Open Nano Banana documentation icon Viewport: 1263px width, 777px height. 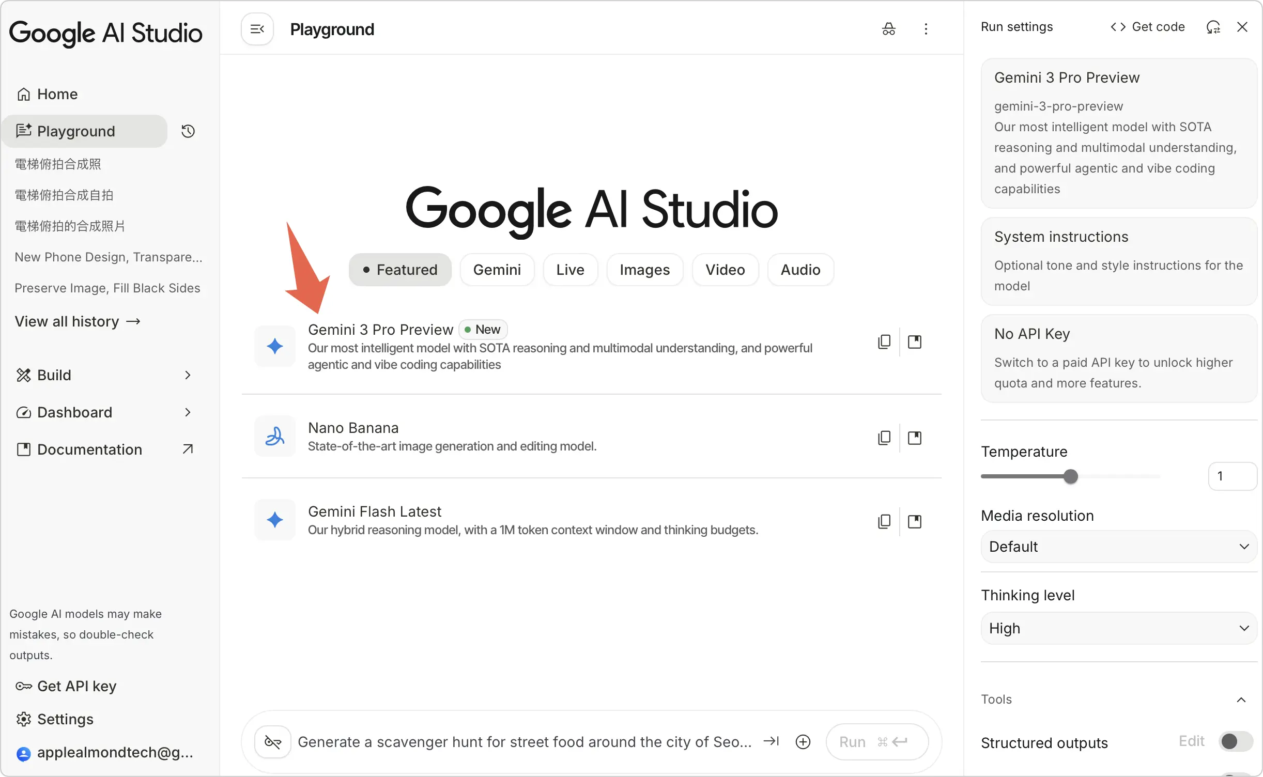915,438
